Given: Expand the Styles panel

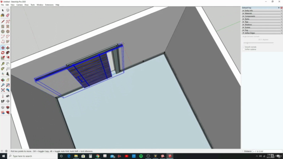Looking at the screenshot, I should [262, 19].
